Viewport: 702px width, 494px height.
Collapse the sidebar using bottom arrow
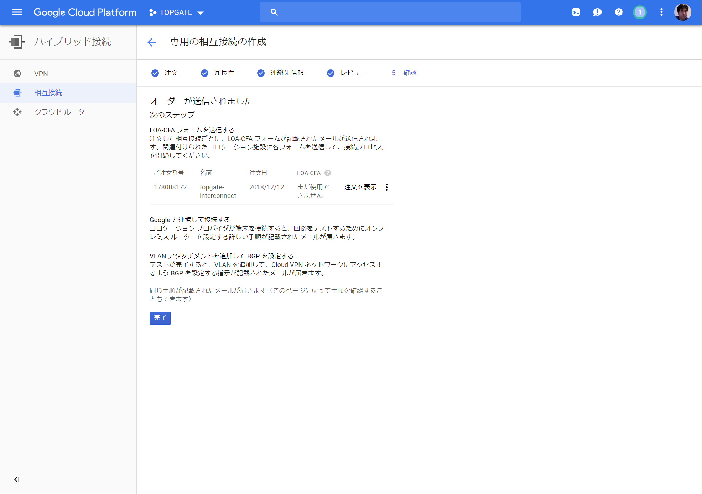pyautogui.click(x=17, y=479)
